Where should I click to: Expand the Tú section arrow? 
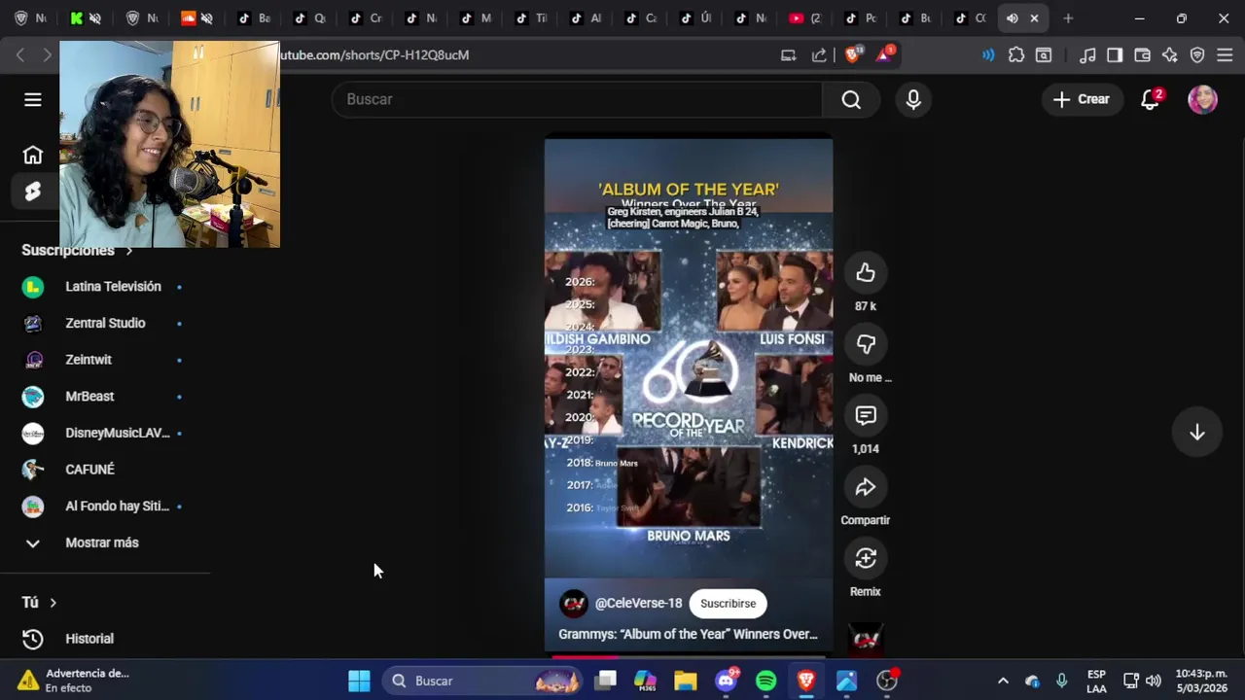(x=53, y=603)
